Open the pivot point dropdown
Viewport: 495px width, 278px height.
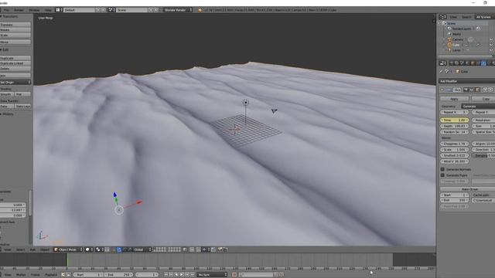point(100,249)
